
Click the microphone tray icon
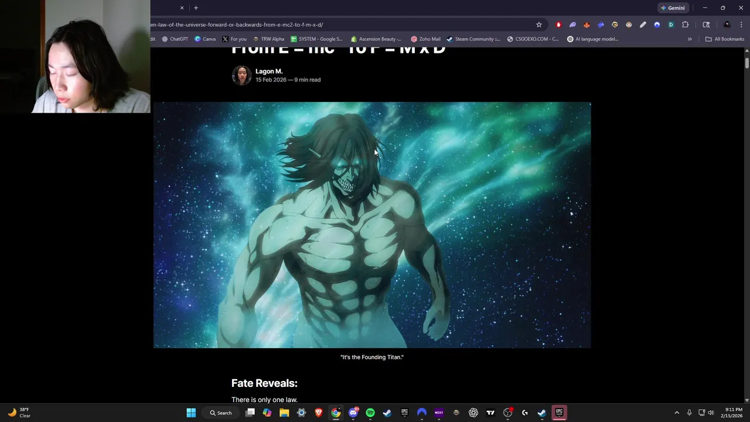click(690, 413)
